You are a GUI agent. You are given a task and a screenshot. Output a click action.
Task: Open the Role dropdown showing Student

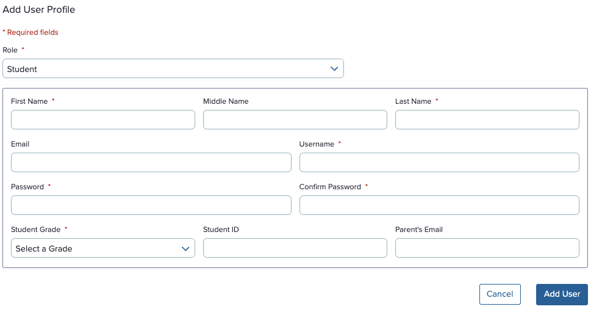[173, 69]
